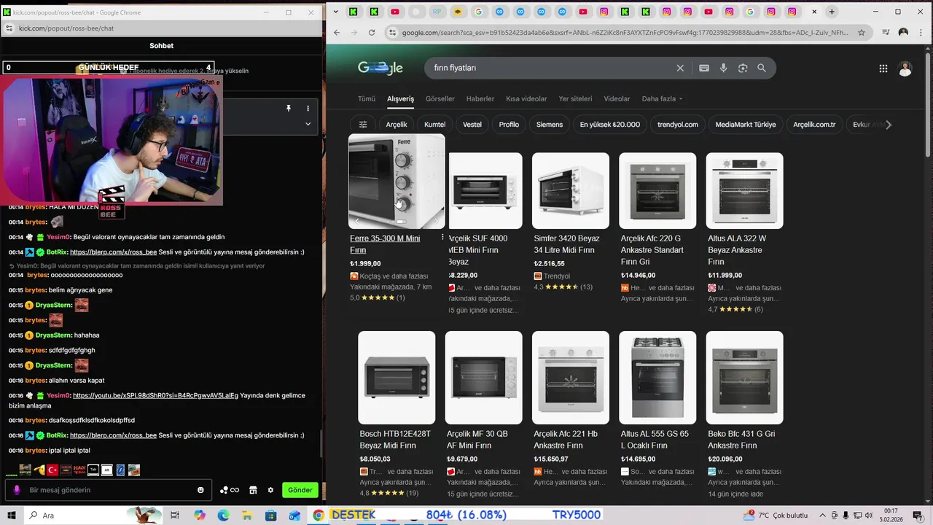Send the chat message with Gönder

[x=300, y=490]
